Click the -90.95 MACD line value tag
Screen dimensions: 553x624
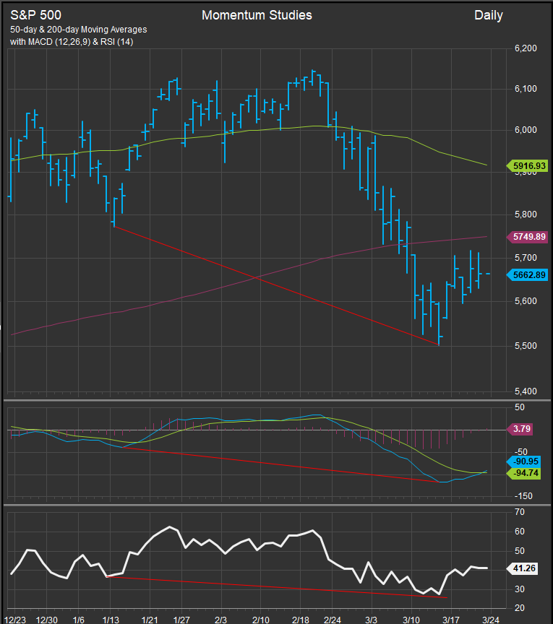(x=523, y=461)
